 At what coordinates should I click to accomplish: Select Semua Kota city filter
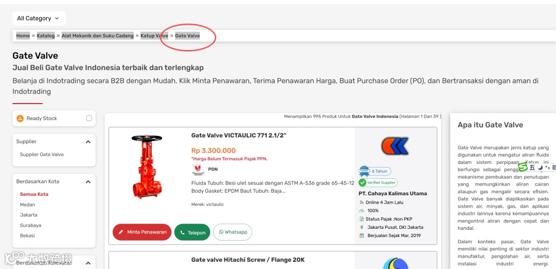(x=34, y=194)
